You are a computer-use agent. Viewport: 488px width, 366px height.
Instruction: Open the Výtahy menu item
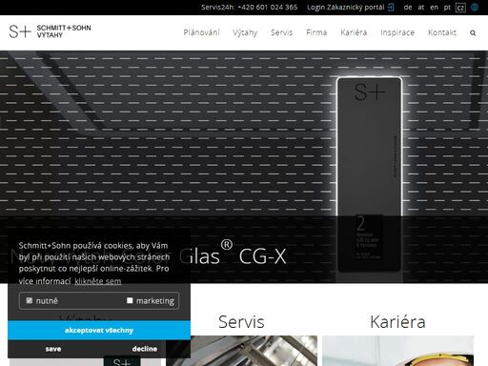(x=245, y=32)
